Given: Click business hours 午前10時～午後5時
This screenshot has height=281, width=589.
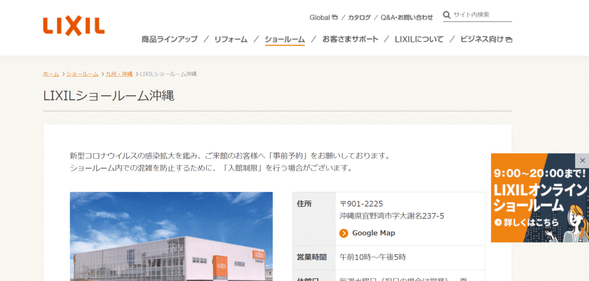Looking at the screenshot, I should pos(373,257).
